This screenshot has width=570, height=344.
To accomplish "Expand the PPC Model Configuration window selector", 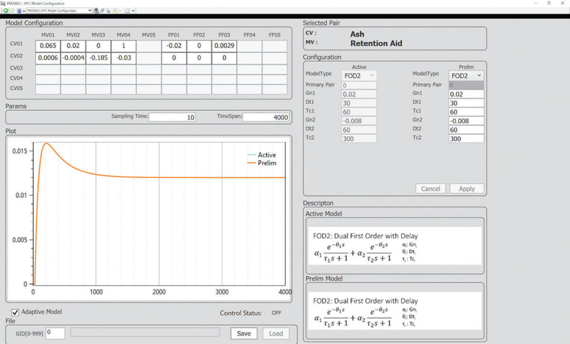I will (x=90, y=11).
